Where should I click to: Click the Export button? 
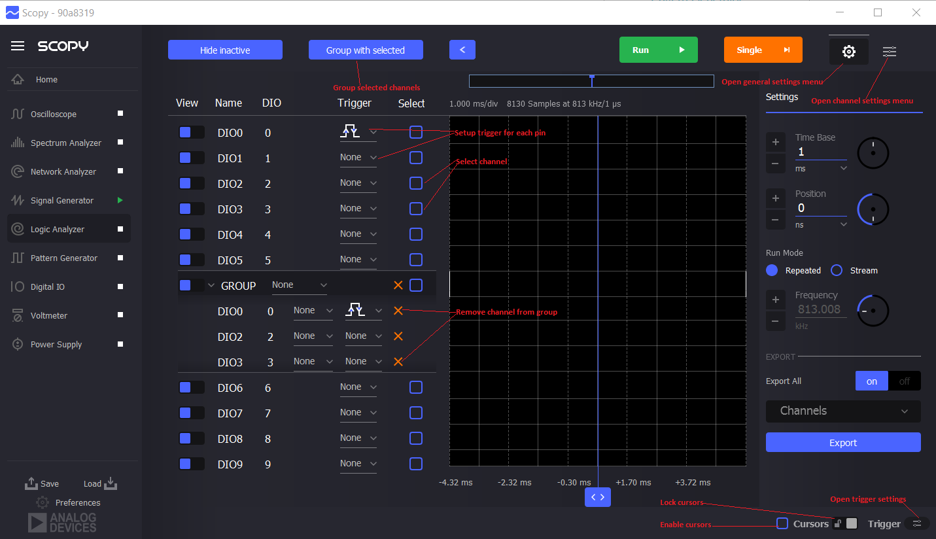(843, 442)
